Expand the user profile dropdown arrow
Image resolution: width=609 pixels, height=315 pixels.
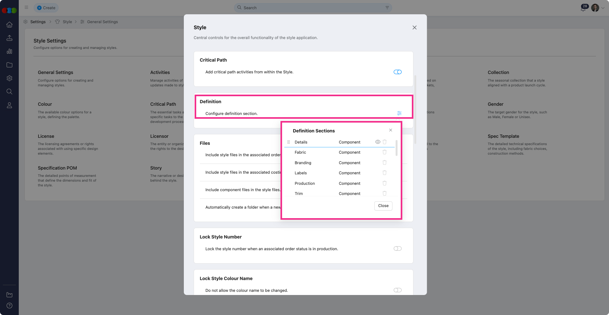[x=603, y=8]
